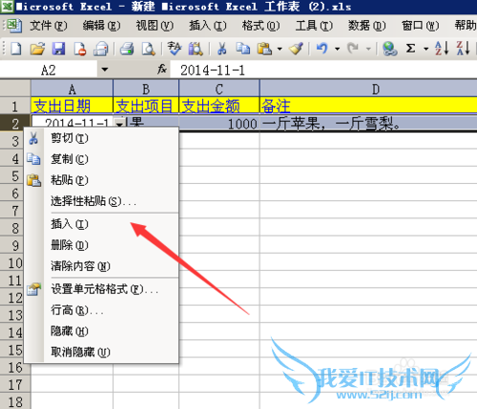
Task: Click the Paste clipboard toolbar icon
Action: (x=264, y=49)
